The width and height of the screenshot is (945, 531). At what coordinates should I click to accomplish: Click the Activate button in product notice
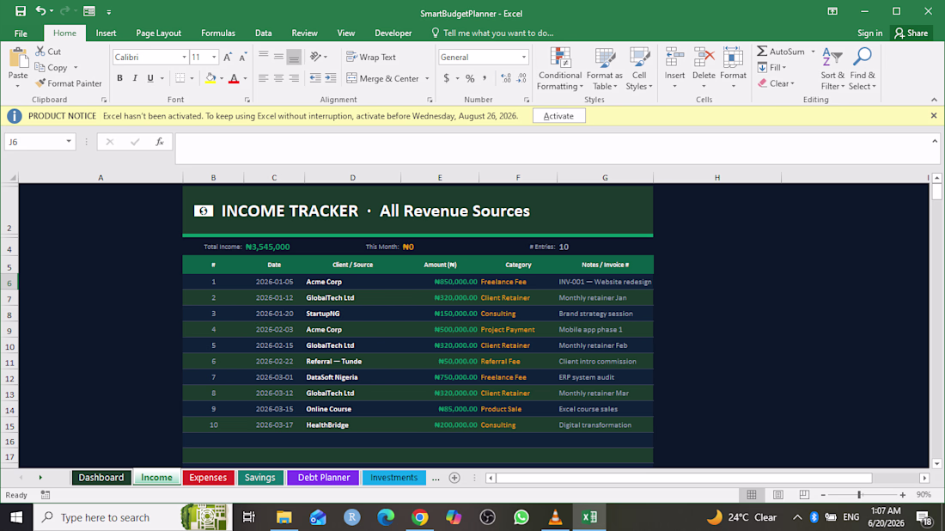tap(558, 116)
